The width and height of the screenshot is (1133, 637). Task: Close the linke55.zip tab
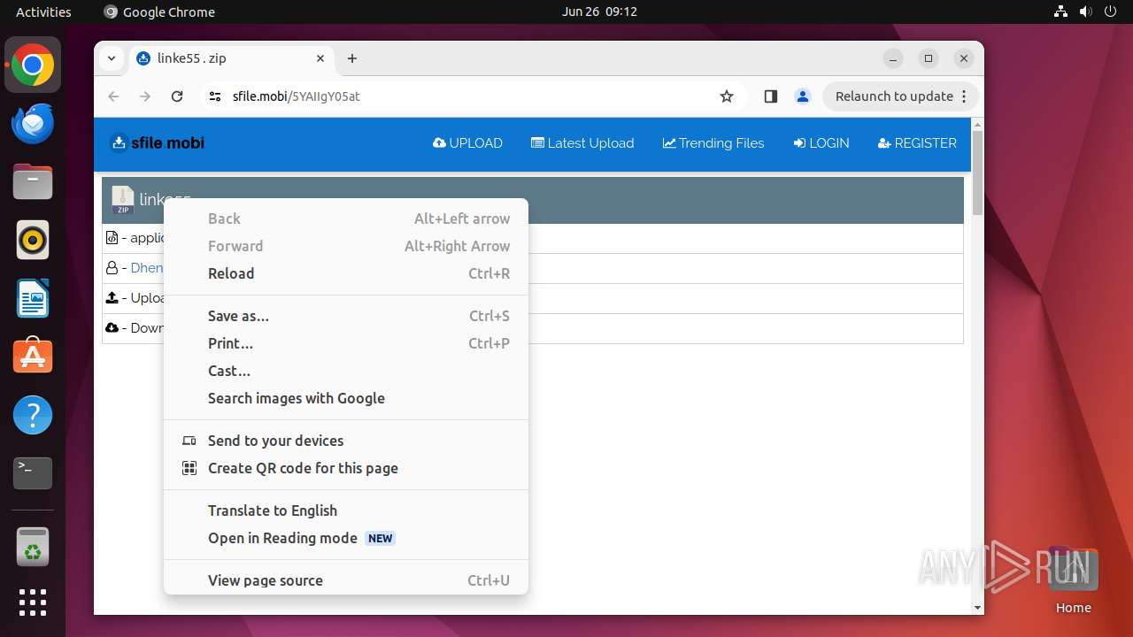point(320,58)
